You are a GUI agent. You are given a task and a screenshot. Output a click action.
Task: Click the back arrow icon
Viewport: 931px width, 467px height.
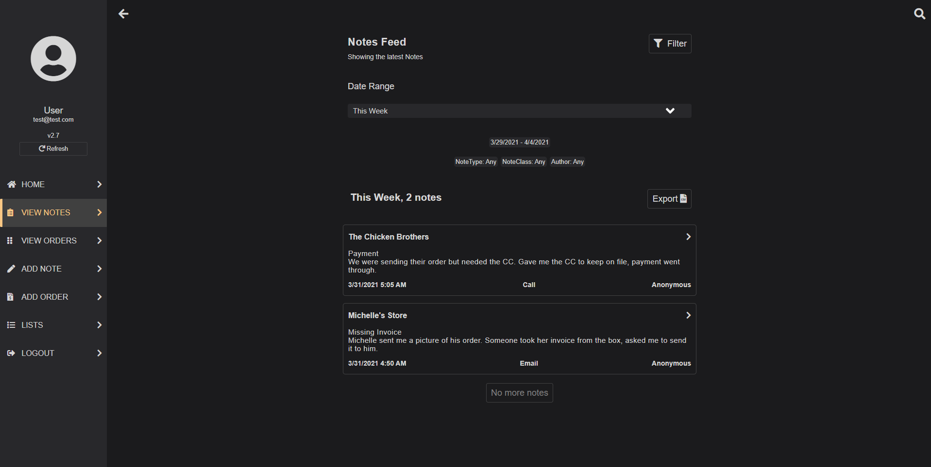(123, 14)
